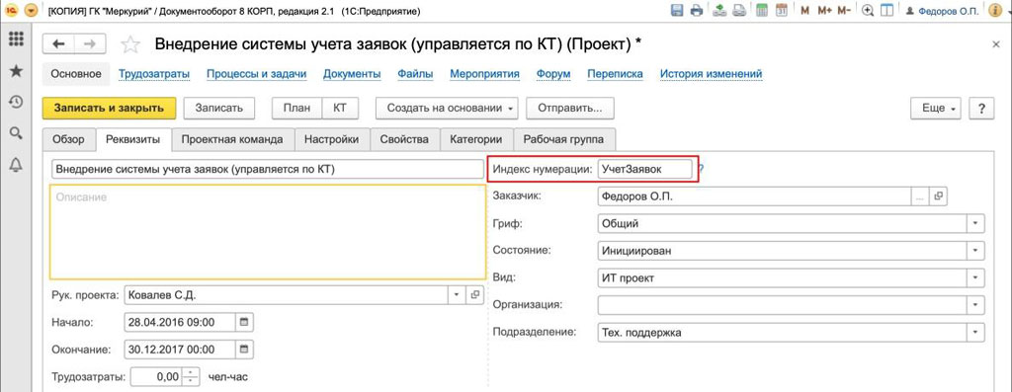Click the zoom magnifier icon in top toolbar
Viewport: 1012px width, 392px height.
[868, 10]
